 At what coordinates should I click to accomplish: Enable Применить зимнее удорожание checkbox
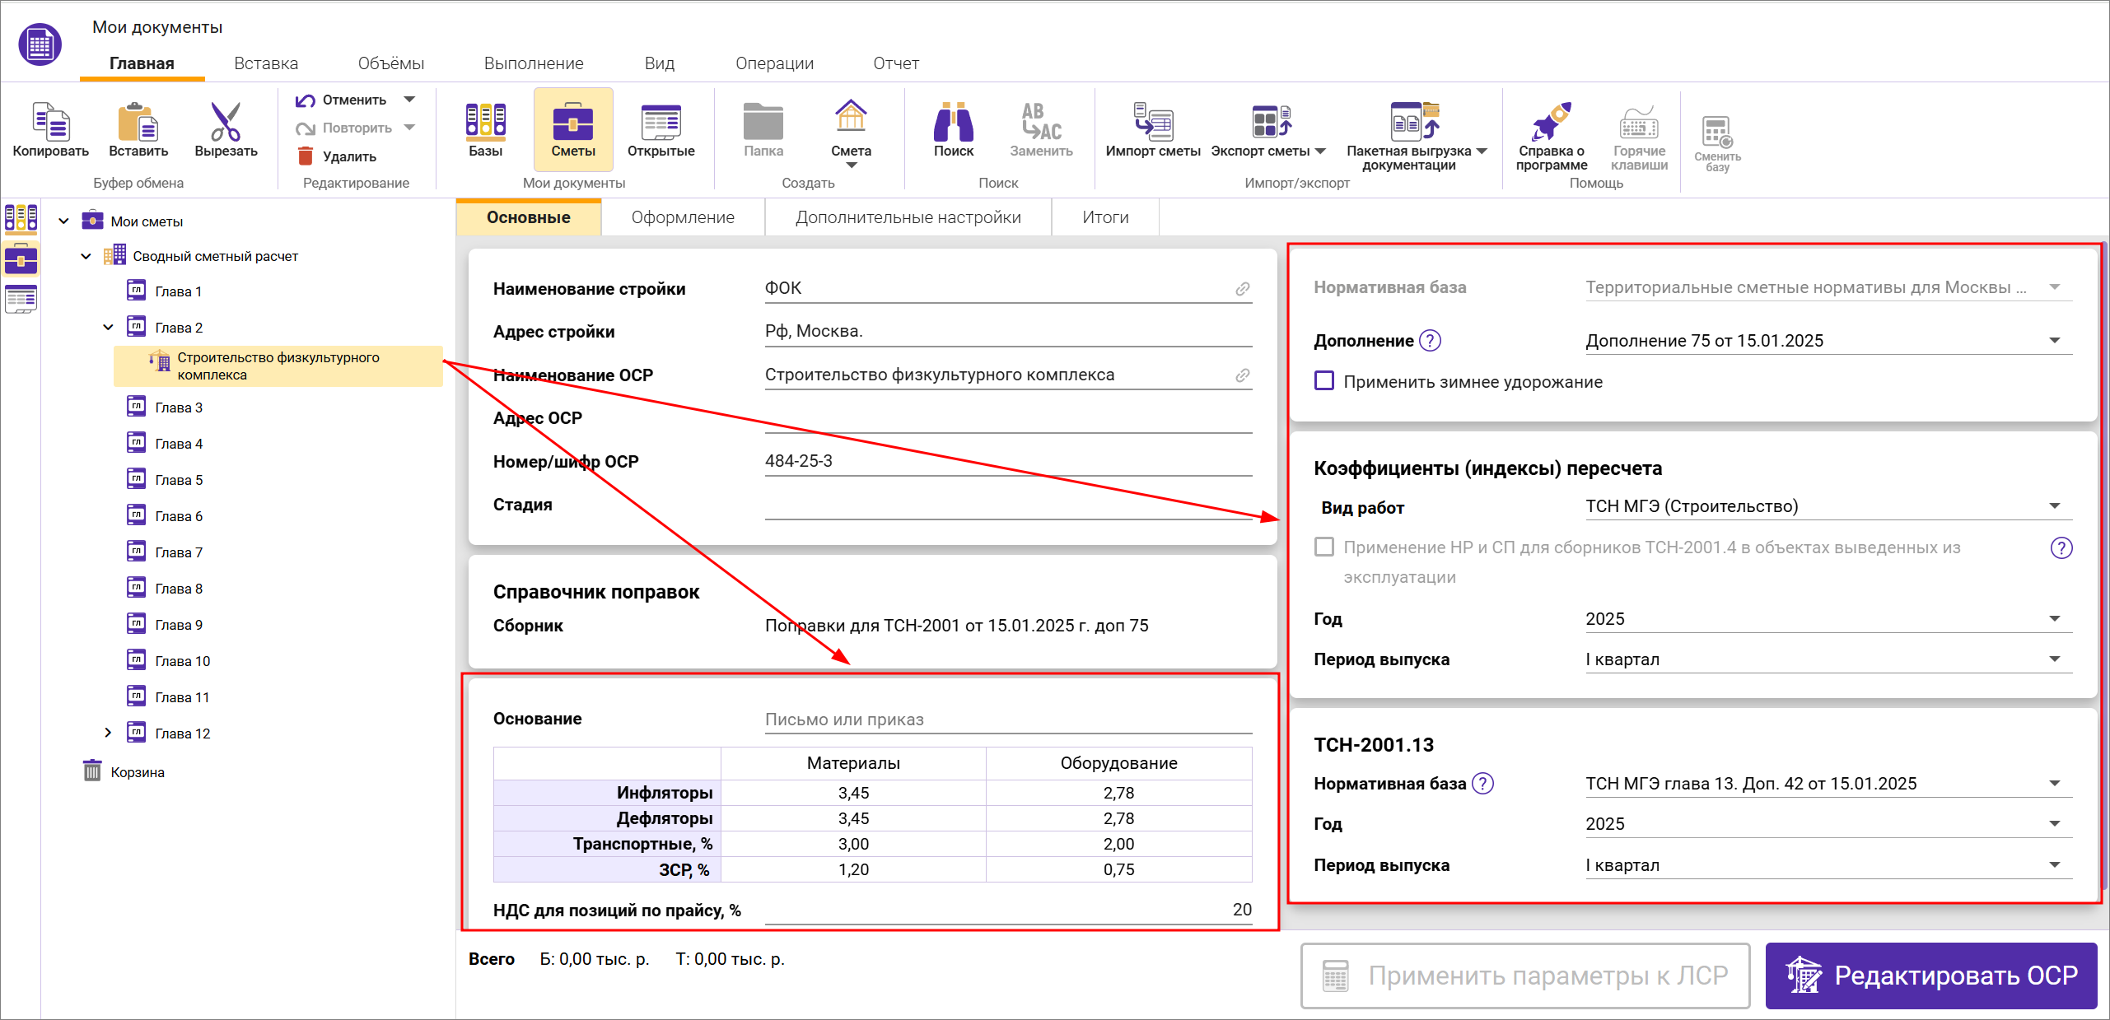(x=1324, y=381)
